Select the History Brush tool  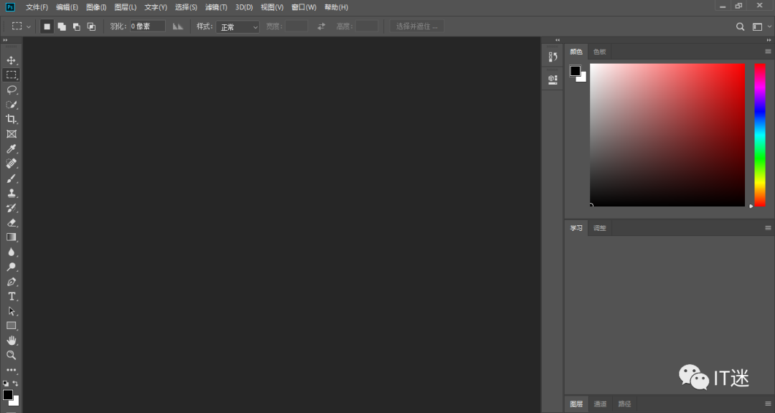11,207
